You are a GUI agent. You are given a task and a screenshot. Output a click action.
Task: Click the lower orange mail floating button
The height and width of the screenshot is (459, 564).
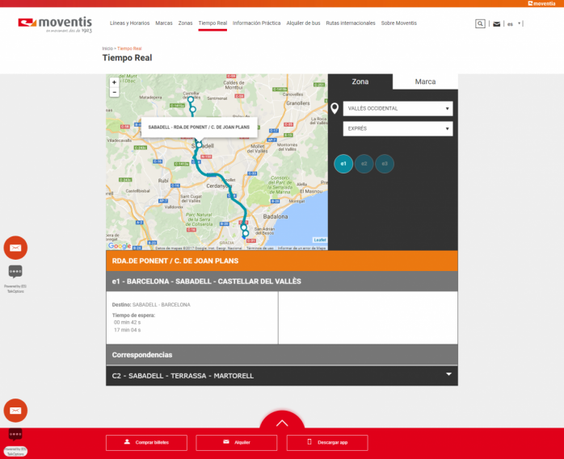[x=15, y=411]
